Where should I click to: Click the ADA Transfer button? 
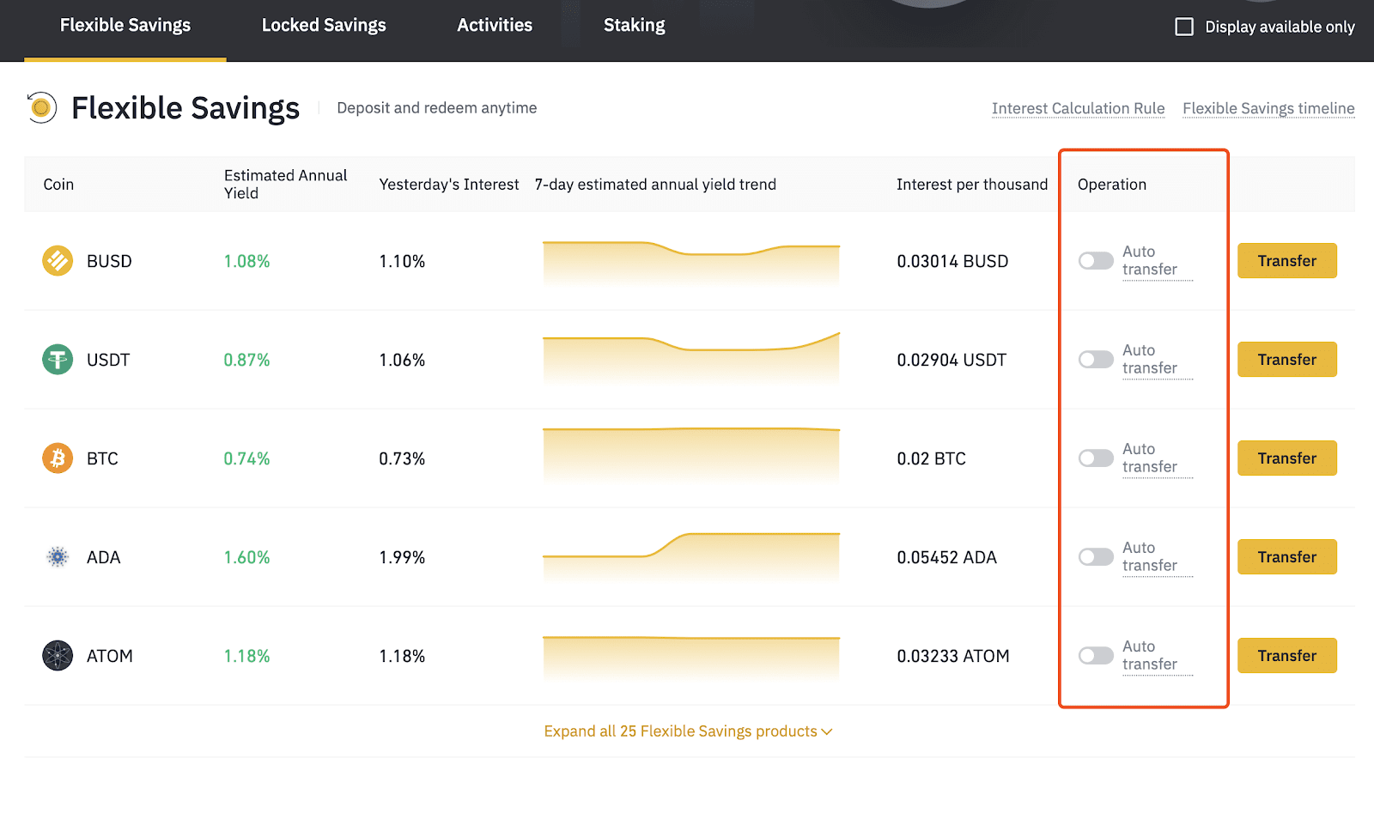coord(1287,556)
